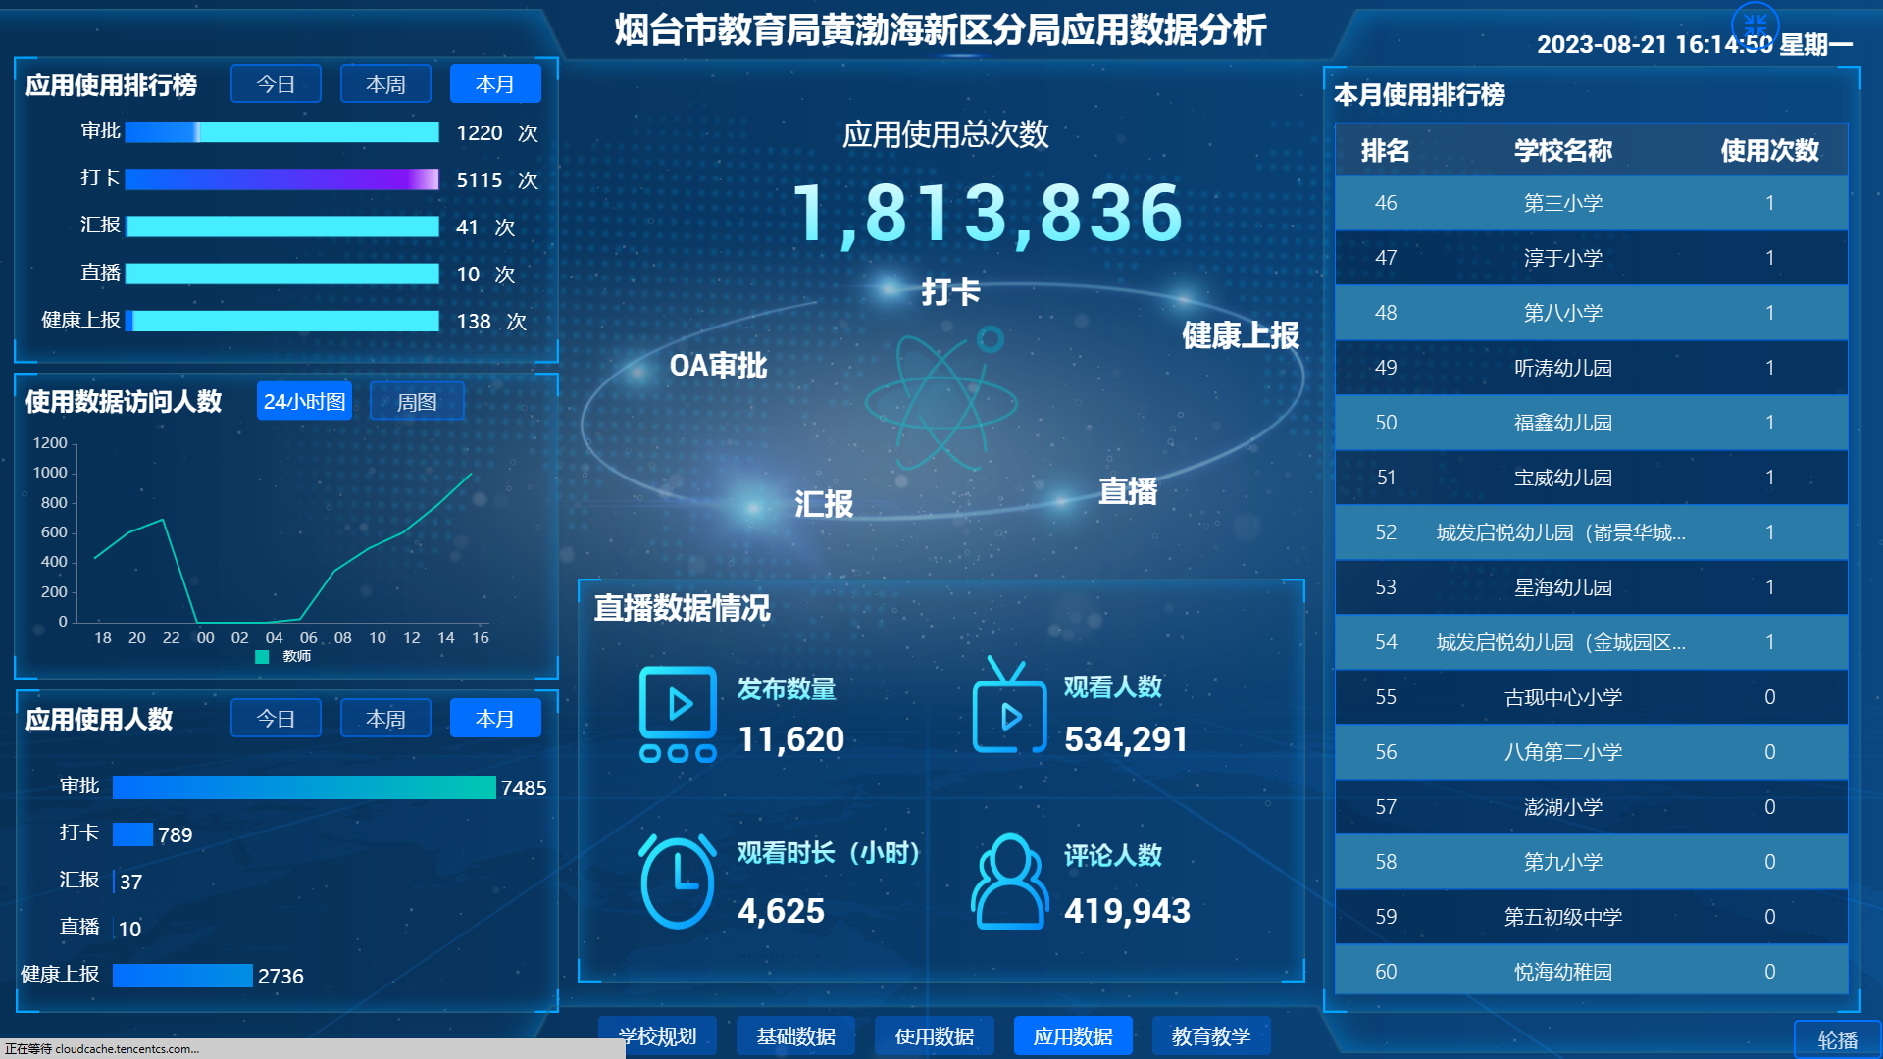Click the 健康上报 orbit label

coord(1241,335)
